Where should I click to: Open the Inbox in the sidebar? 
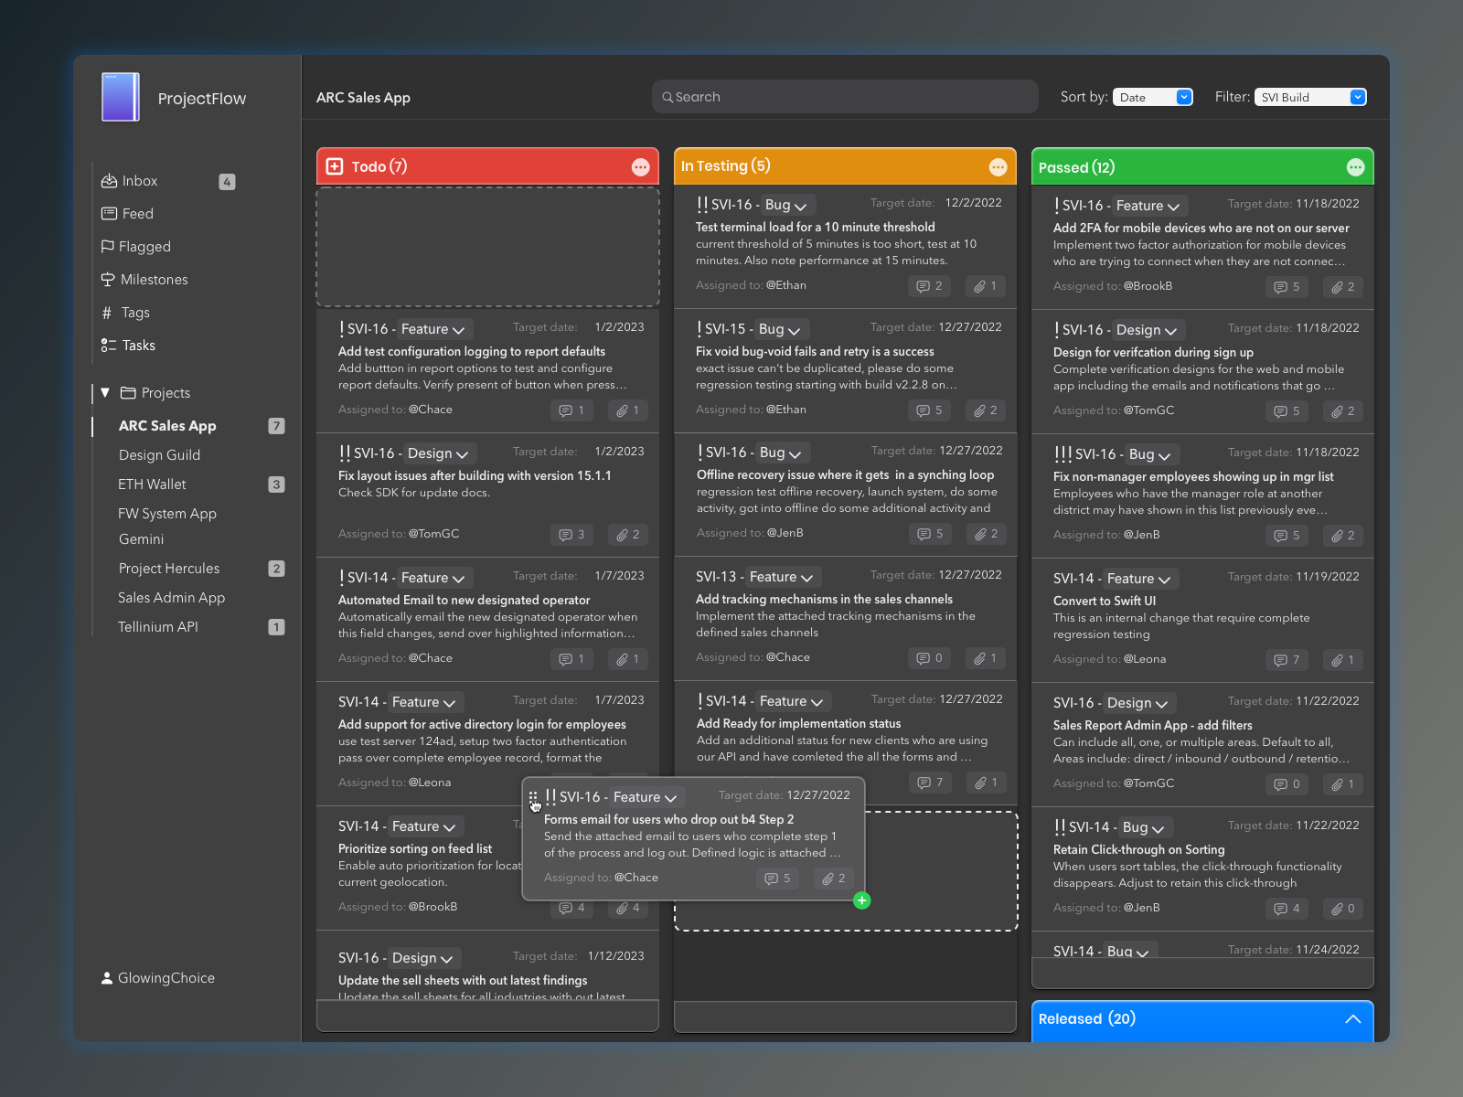pyautogui.click(x=139, y=181)
